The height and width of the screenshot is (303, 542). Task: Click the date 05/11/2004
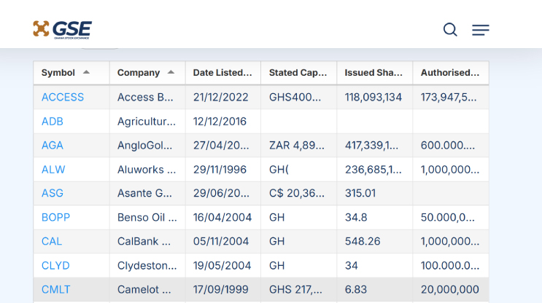point(221,241)
